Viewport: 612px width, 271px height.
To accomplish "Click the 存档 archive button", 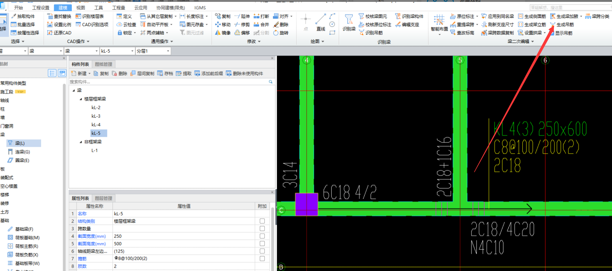I will 165,73.
